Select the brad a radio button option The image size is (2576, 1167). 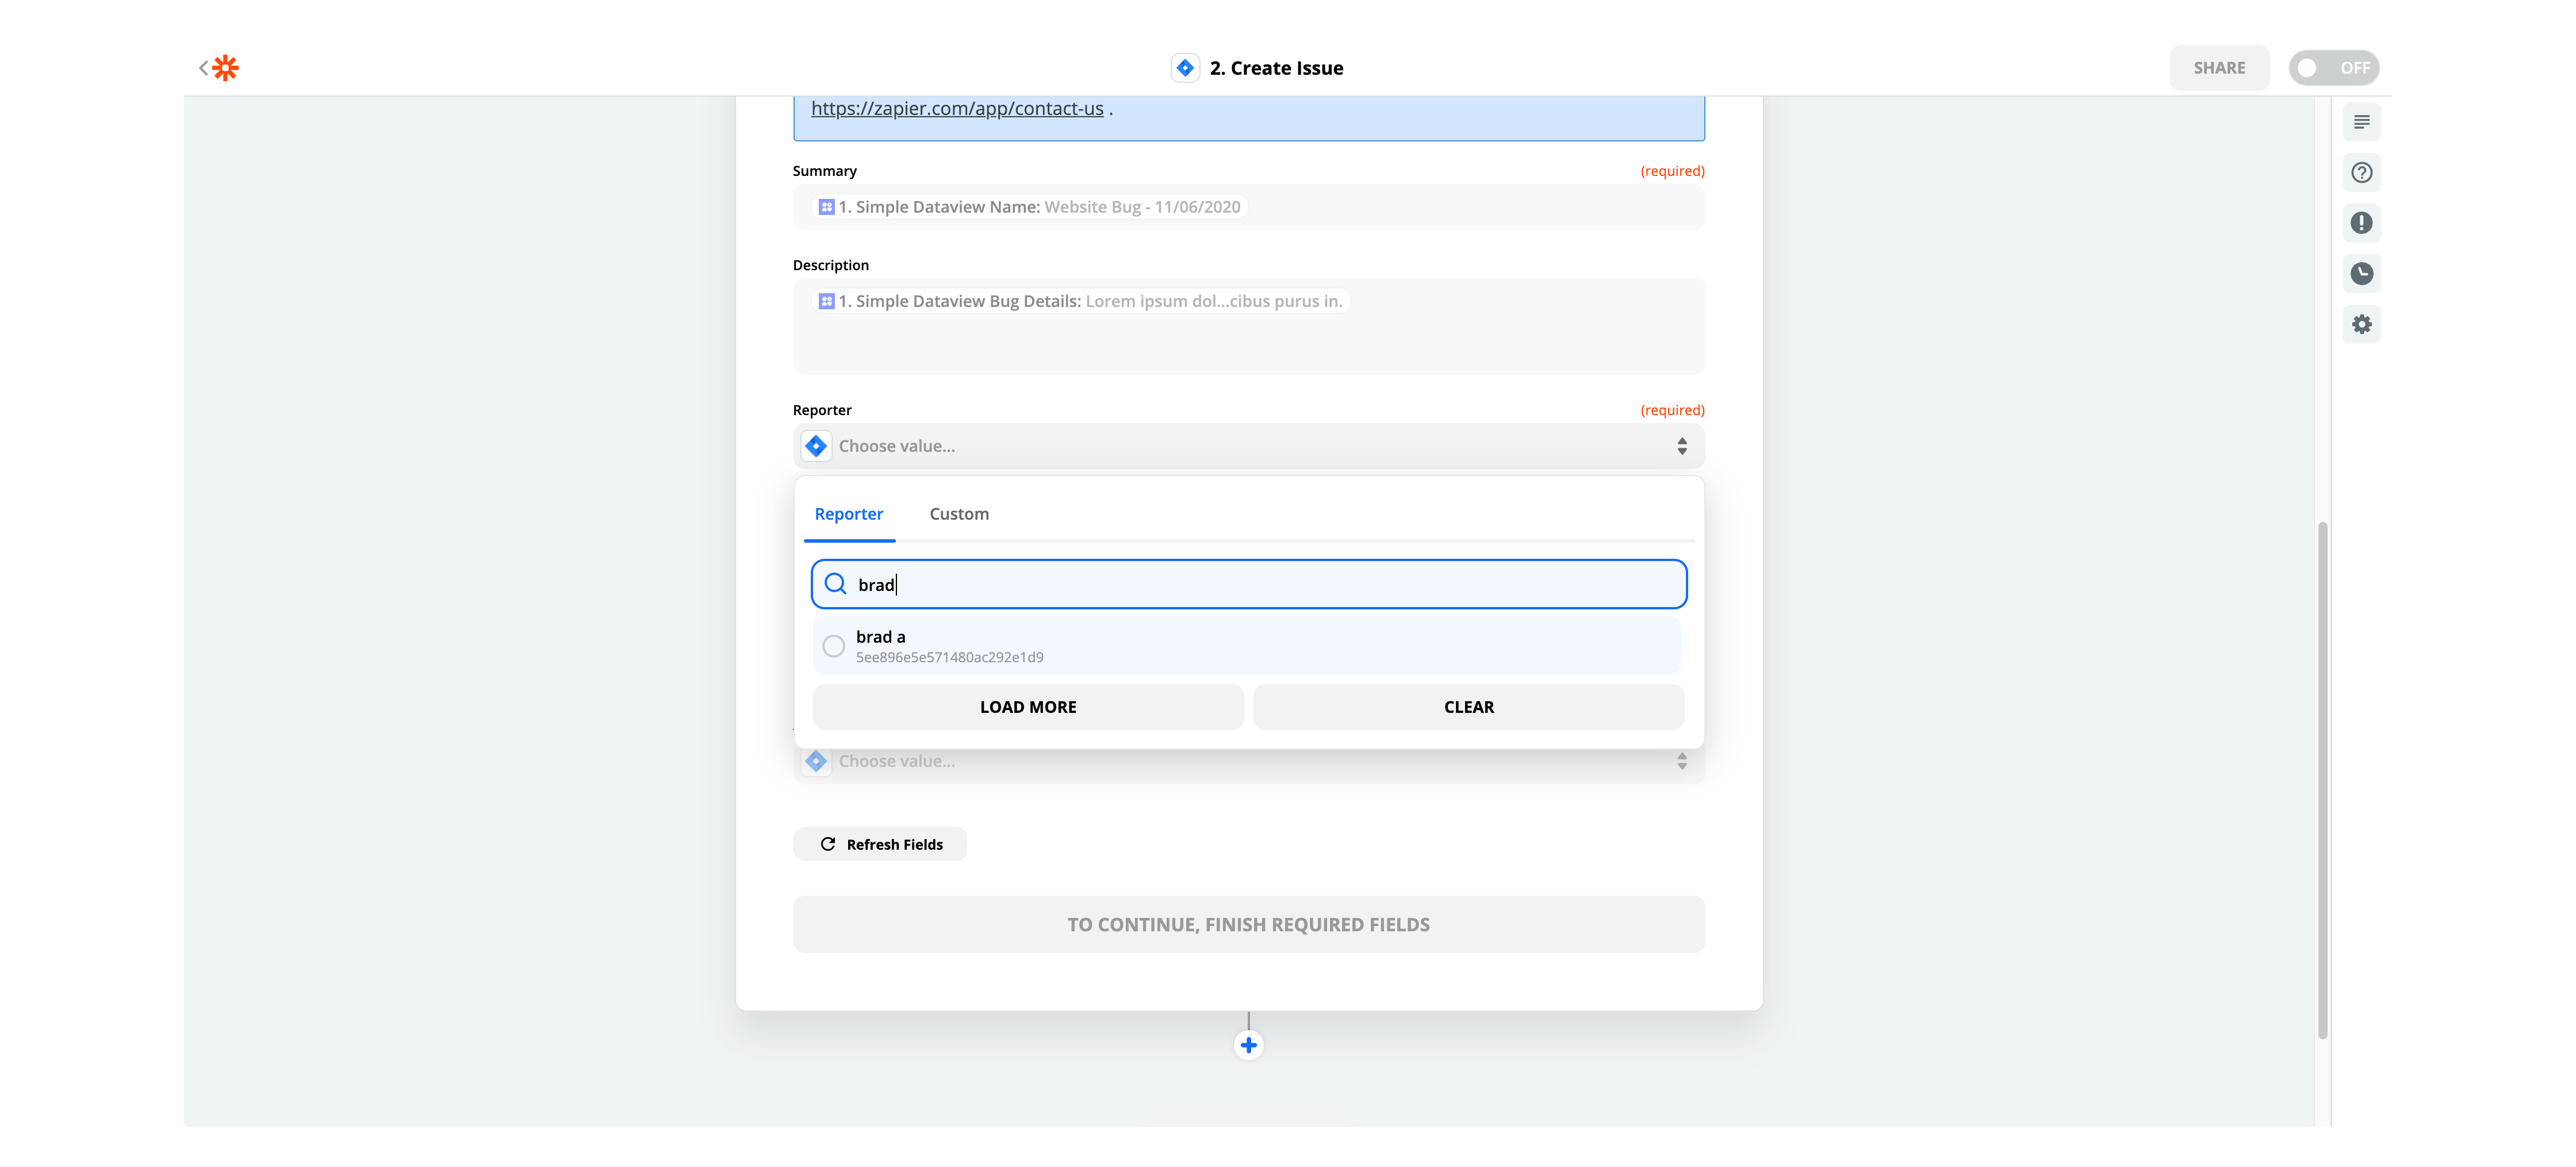(834, 644)
